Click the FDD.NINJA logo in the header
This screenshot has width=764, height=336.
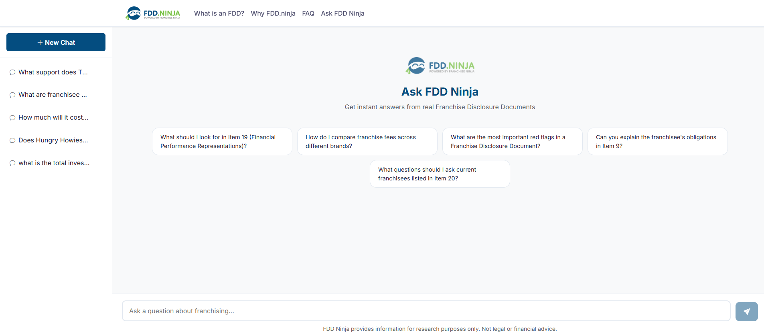pos(153,13)
